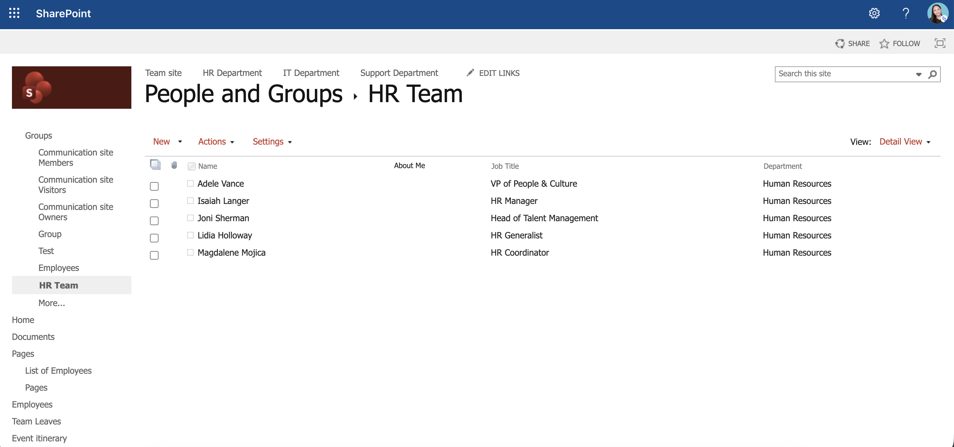The height and width of the screenshot is (447, 954).
Task: Open SharePoint settings gear
Action: tap(874, 13)
